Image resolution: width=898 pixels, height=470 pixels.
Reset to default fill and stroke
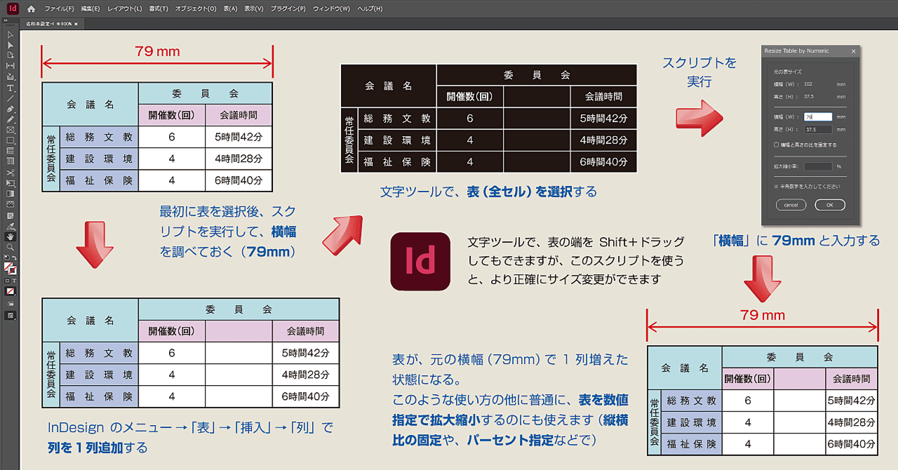point(5,257)
